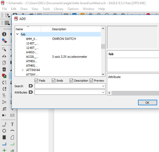This screenshot has height=152, width=159.
Task: Select the Junction tool
Action: tap(4, 150)
